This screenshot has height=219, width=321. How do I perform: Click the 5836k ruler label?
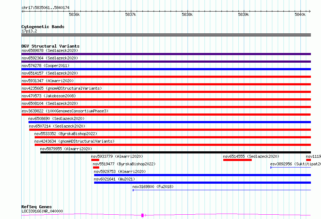click(x=74, y=14)
